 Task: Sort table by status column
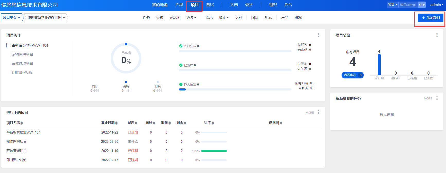point(132,123)
